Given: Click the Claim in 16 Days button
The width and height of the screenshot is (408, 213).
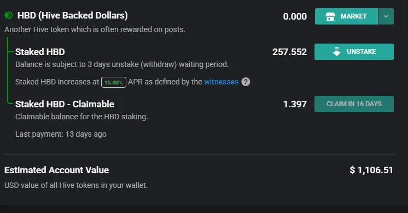Looking at the screenshot, I should click(x=354, y=104).
